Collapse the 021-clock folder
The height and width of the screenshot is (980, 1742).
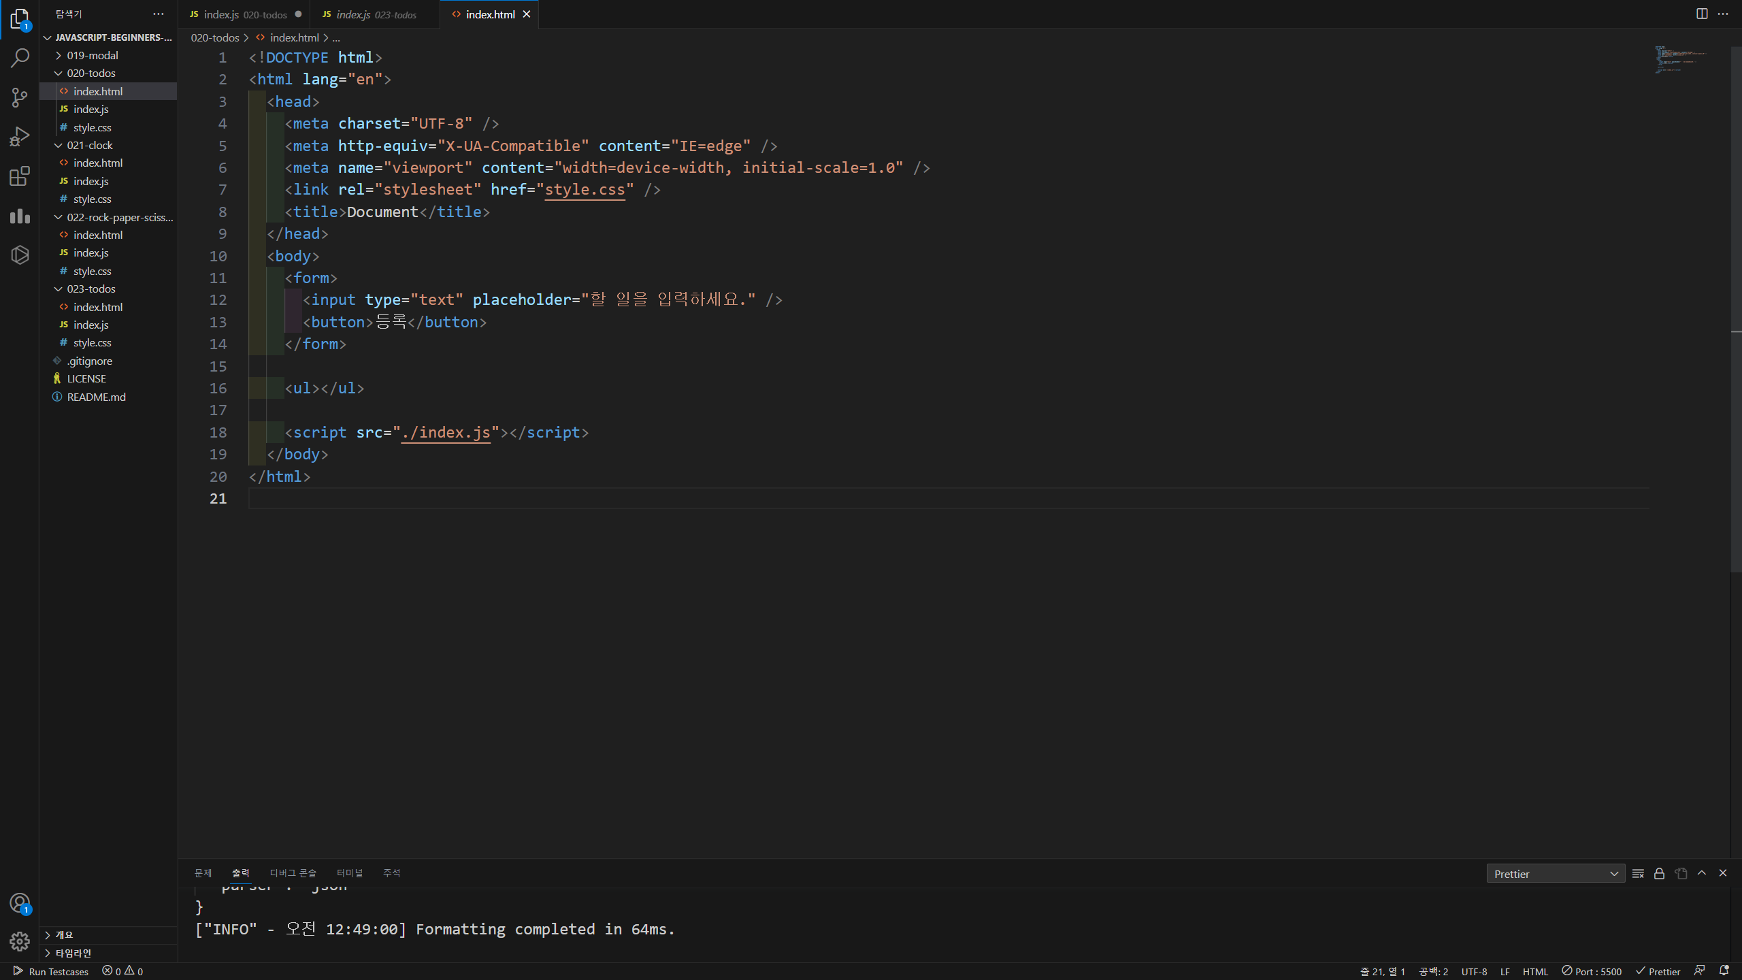(89, 145)
